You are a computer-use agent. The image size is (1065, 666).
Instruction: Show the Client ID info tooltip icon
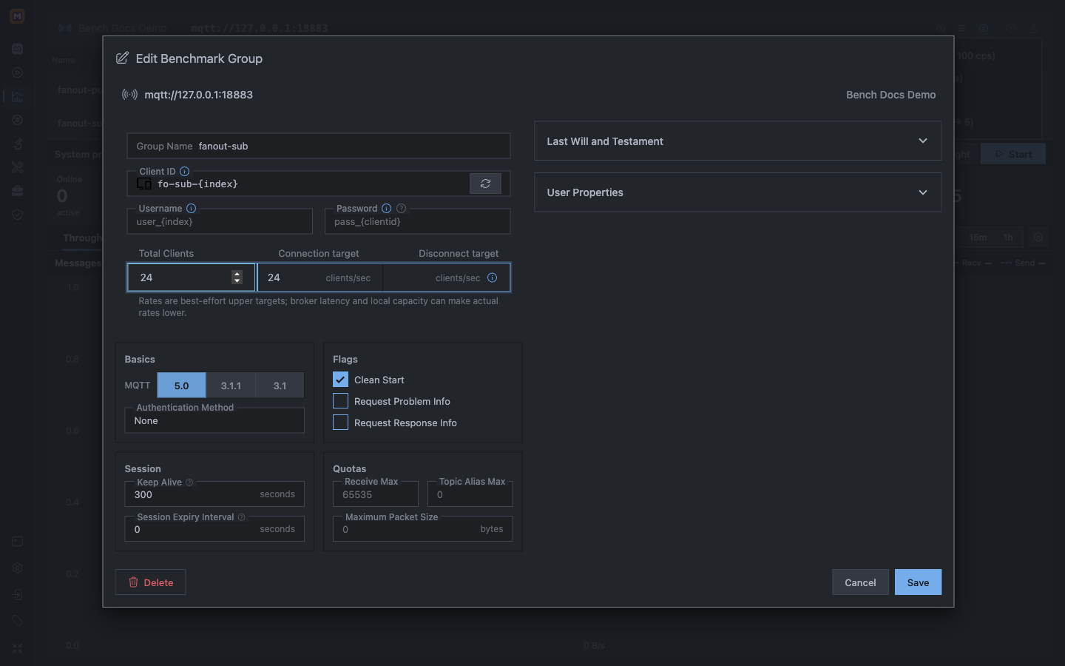pyautogui.click(x=185, y=171)
